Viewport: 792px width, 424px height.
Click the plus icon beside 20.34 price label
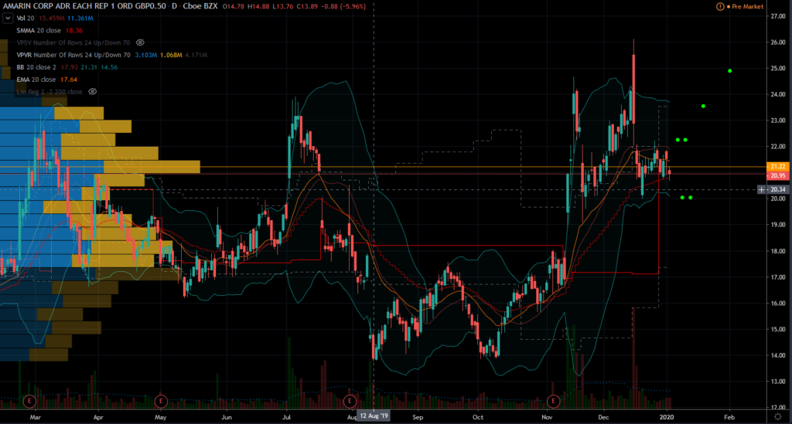[761, 189]
